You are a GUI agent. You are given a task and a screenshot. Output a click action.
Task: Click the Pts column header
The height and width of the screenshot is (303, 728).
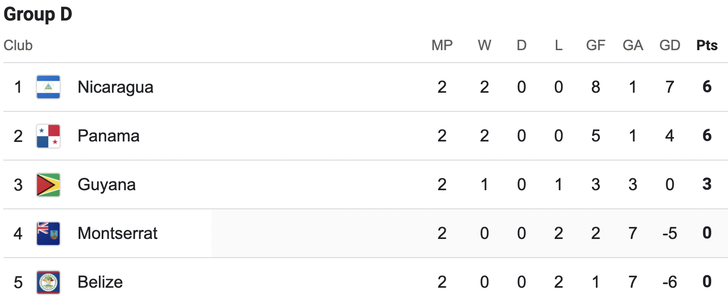(707, 45)
